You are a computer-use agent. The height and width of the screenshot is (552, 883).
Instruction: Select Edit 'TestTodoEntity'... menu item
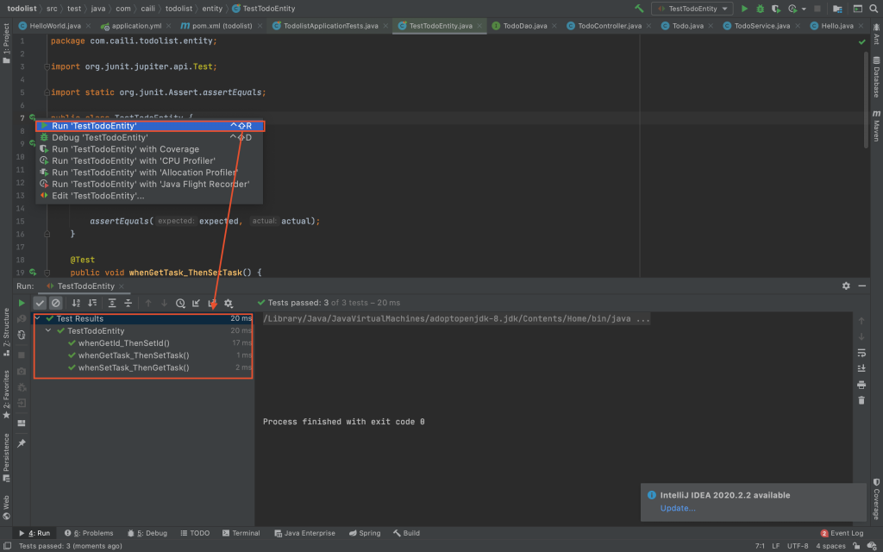point(150,196)
